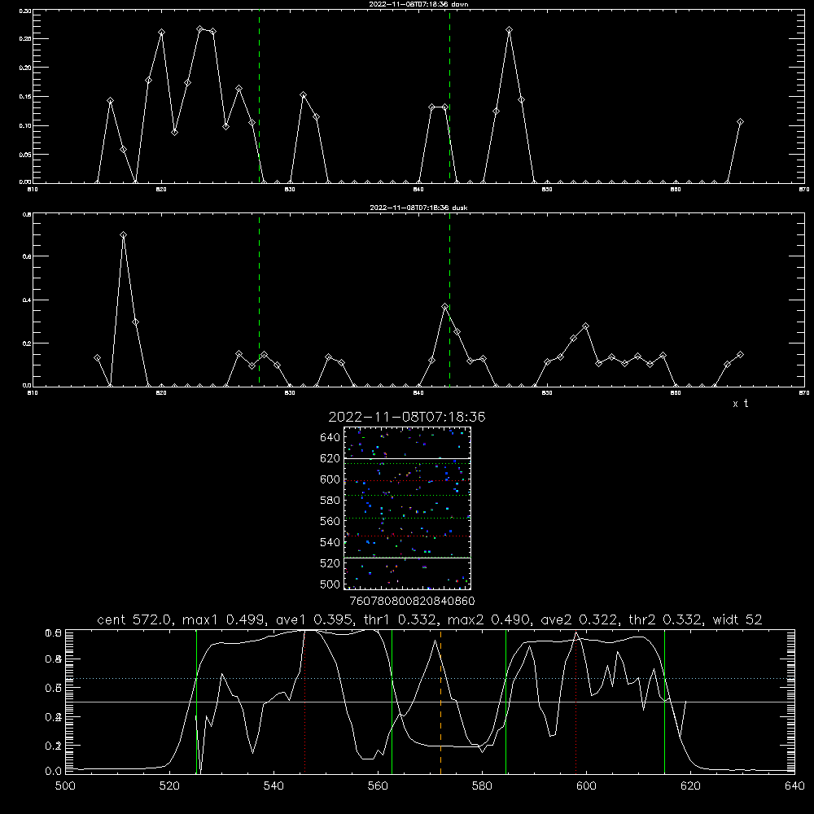Click the 540 tick label on the bottom plot x-axis
Screen dimensions: 814x814
pos(274,786)
